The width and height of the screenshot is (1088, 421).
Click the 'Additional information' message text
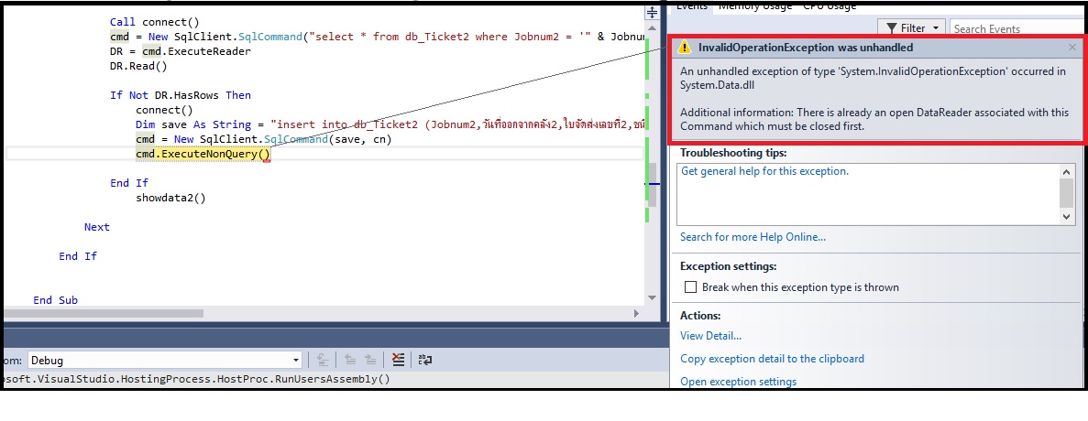[875, 120]
